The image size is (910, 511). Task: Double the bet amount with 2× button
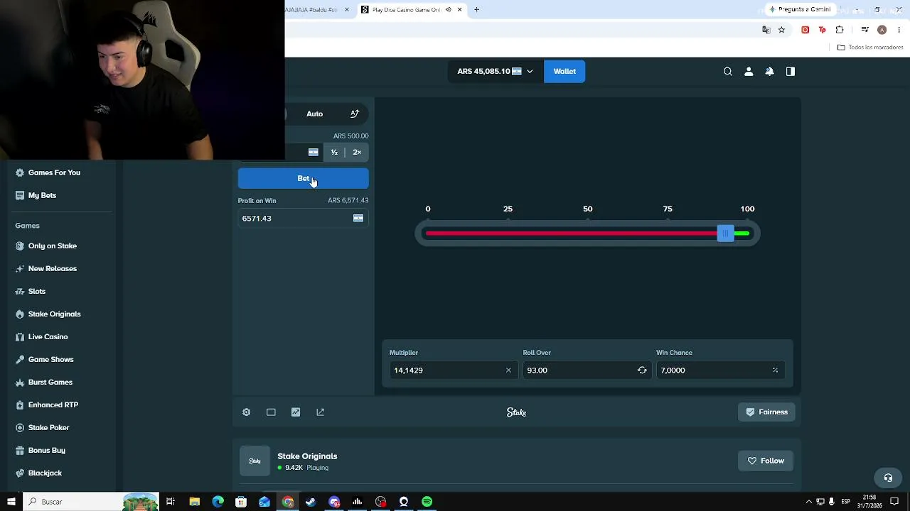357,152
